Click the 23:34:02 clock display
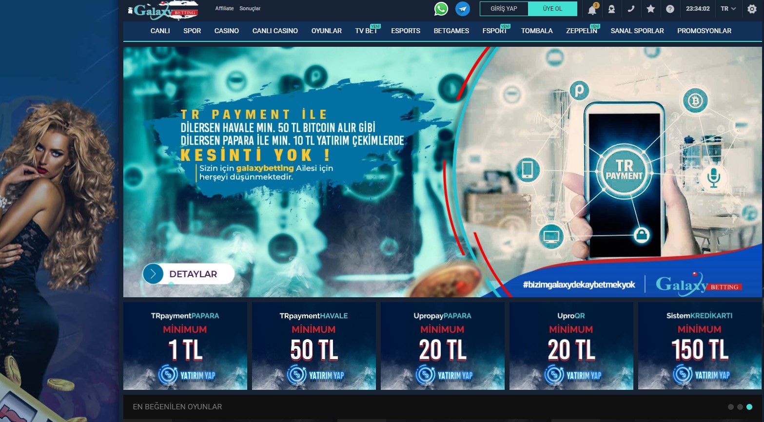 (698, 9)
